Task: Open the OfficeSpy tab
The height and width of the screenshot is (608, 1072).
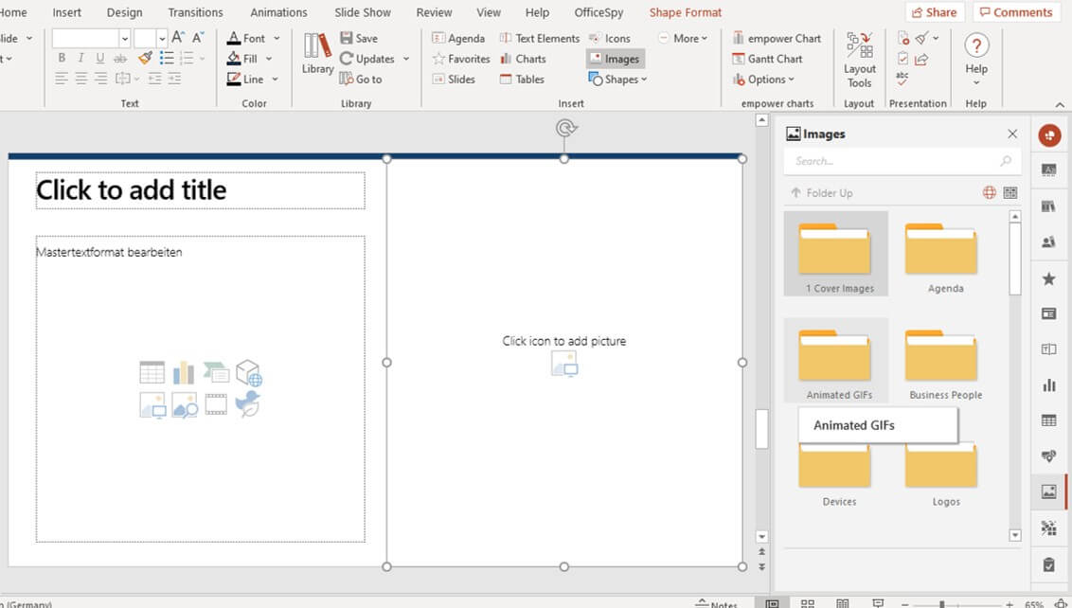Action: (x=599, y=12)
